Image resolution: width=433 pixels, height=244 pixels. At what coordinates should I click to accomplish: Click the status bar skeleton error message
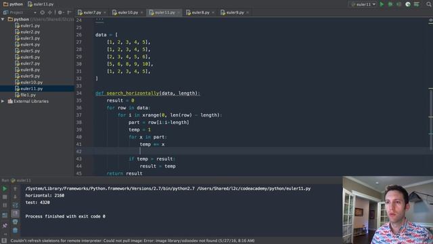click(133, 241)
